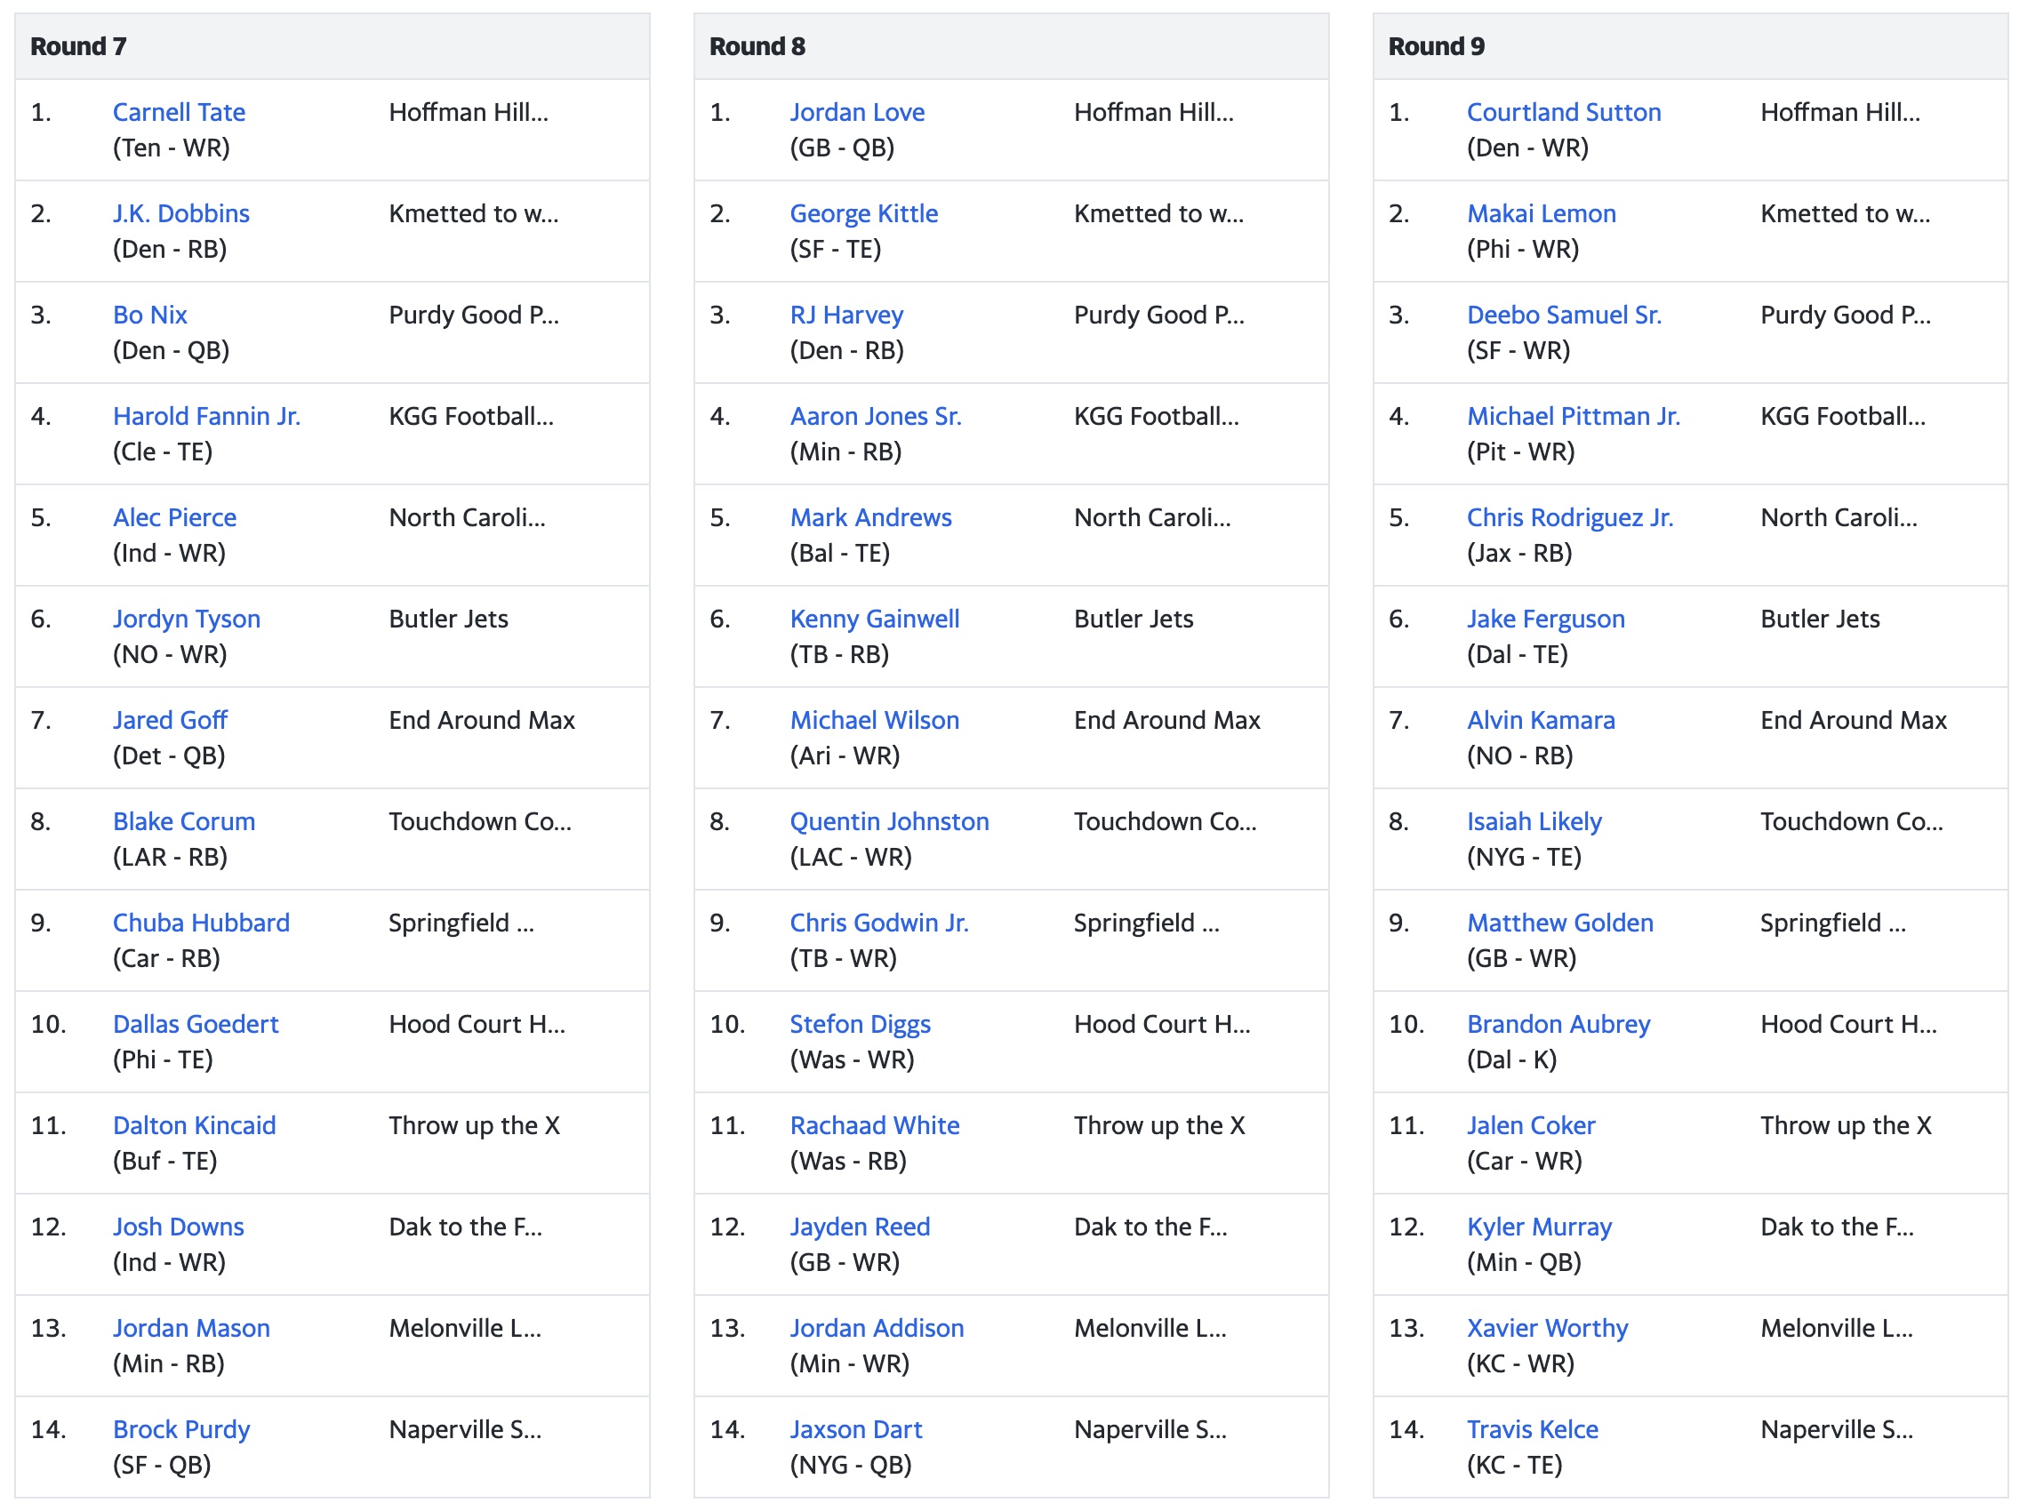The height and width of the screenshot is (1511, 2027).
Task: Open Carnell Tate player link
Action: click(179, 112)
